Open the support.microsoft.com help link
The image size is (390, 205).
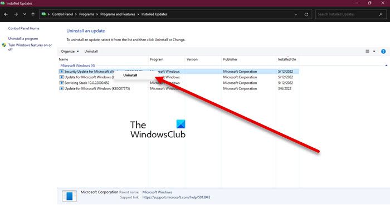[x=176, y=197]
